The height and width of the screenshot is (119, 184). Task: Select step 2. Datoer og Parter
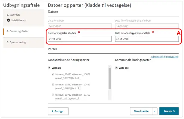[18, 31]
